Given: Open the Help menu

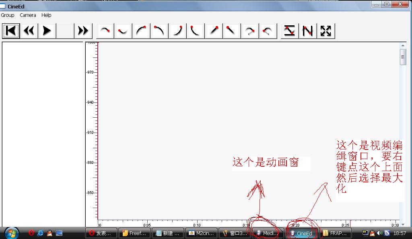Looking at the screenshot, I should [x=46, y=15].
